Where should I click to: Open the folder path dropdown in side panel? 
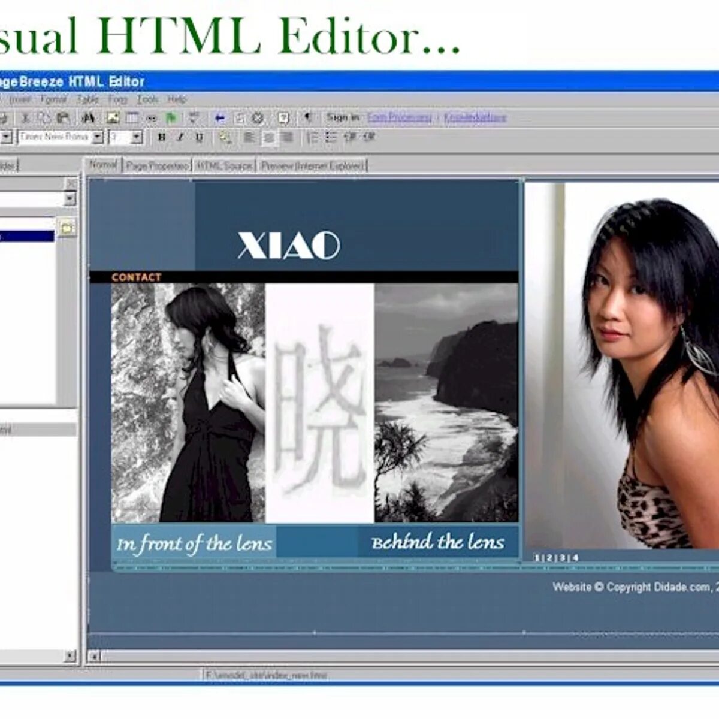pos(70,198)
